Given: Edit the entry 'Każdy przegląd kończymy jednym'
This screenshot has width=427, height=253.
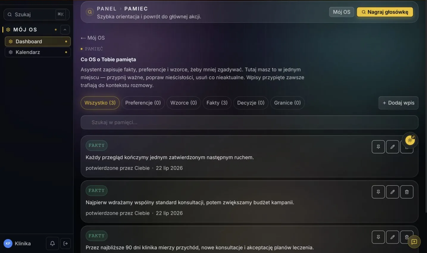Looking at the screenshot, I should pyautogui.click(x=392, y=147).
